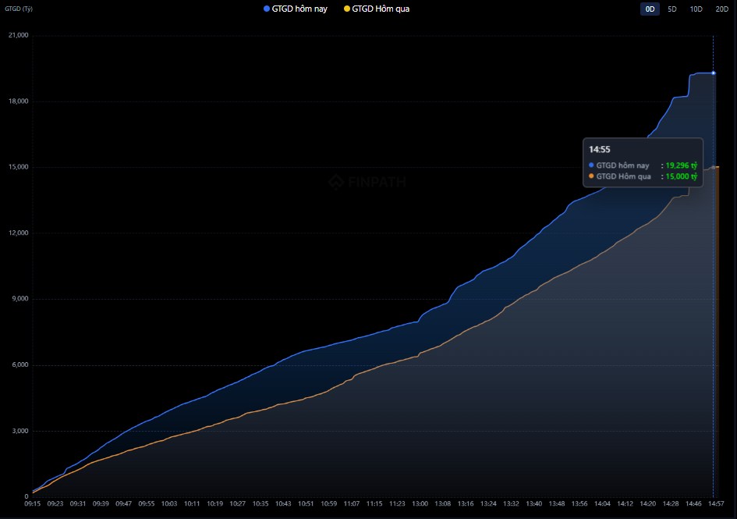
Task: Click the 21,000 label on value axis
Action: 16,36
